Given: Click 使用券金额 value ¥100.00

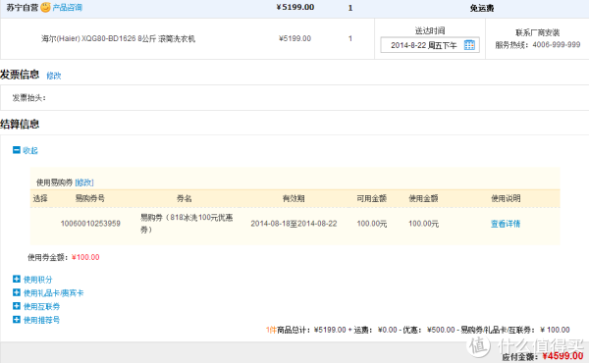Looking at the screenshot, I should click(85, 257).
